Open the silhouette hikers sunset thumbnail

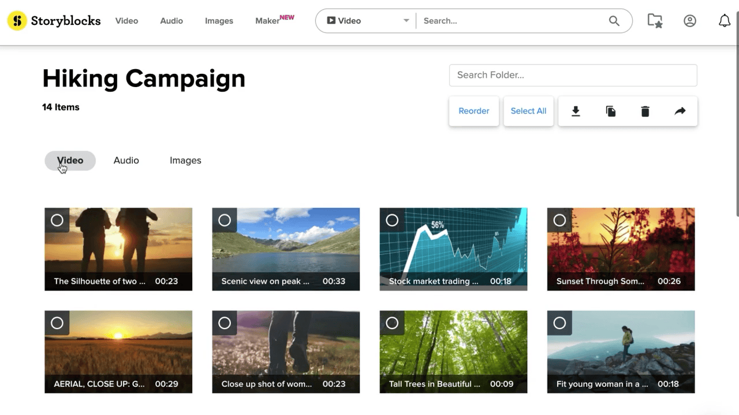[x=118, y=249]
